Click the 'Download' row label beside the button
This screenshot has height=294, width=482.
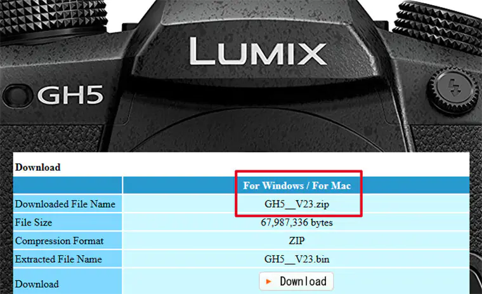[x=37, y=284]
